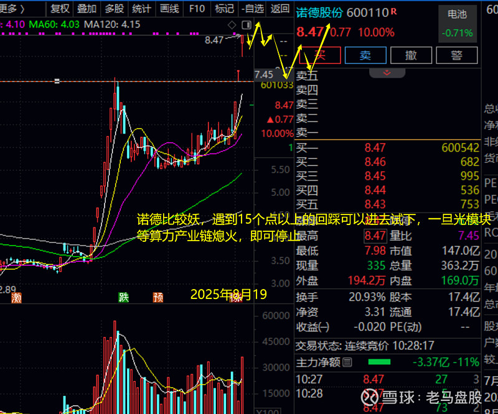Click the green 跌 event marker
This screenshot has width=498, height=414.
(123, 297)
